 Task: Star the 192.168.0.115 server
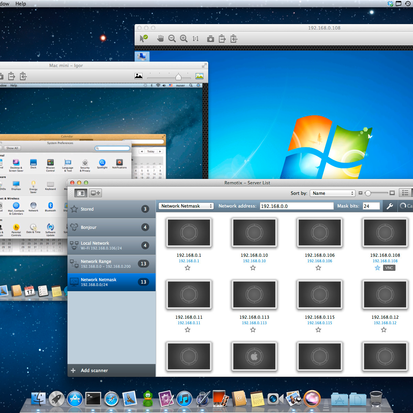tap(318, 330)
